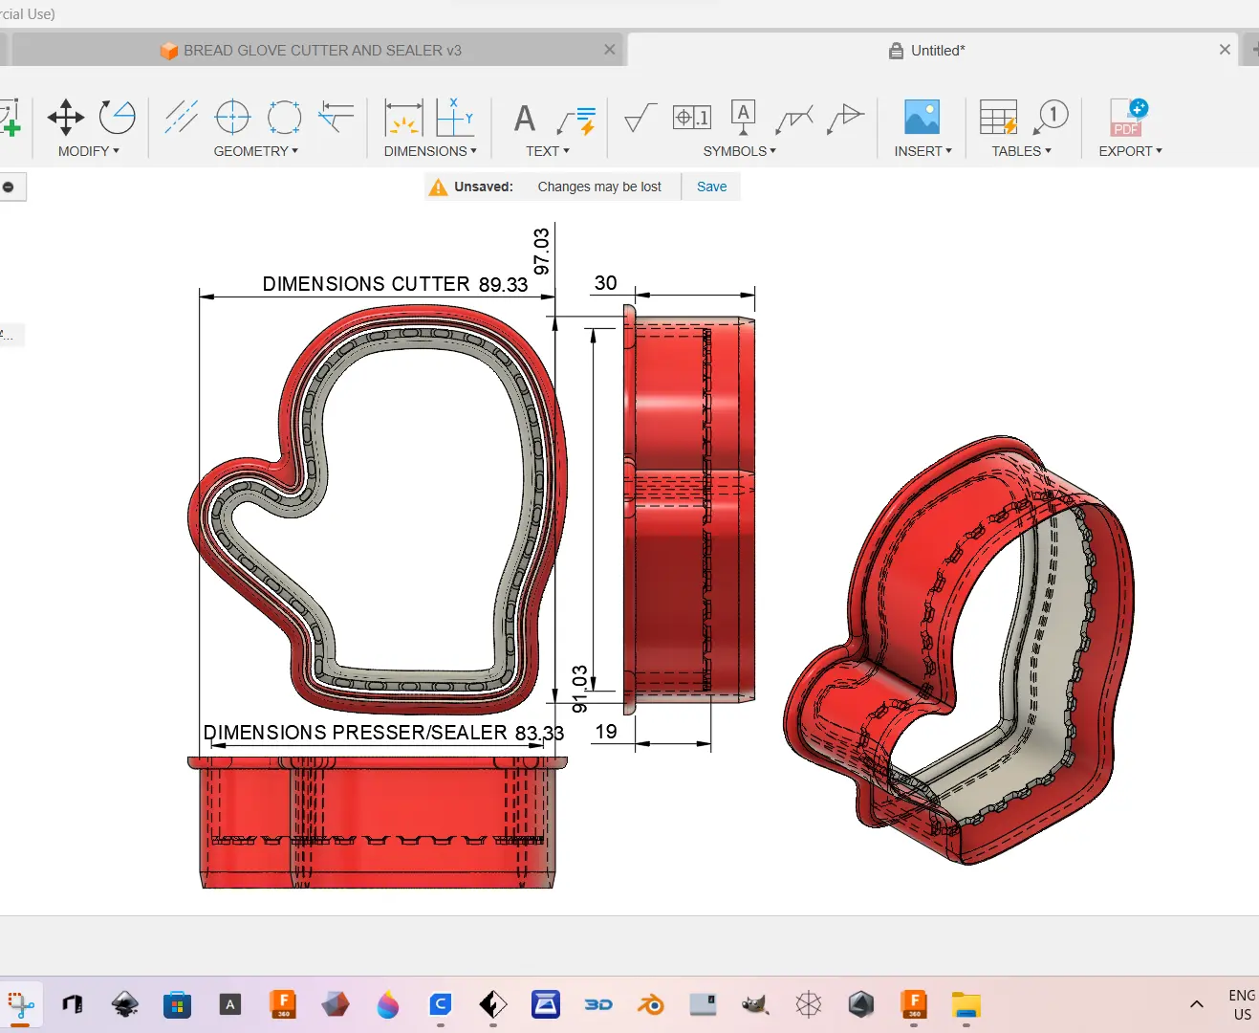Export the drawing with the PDF icon
1259x1033 pixels.
1128,117
